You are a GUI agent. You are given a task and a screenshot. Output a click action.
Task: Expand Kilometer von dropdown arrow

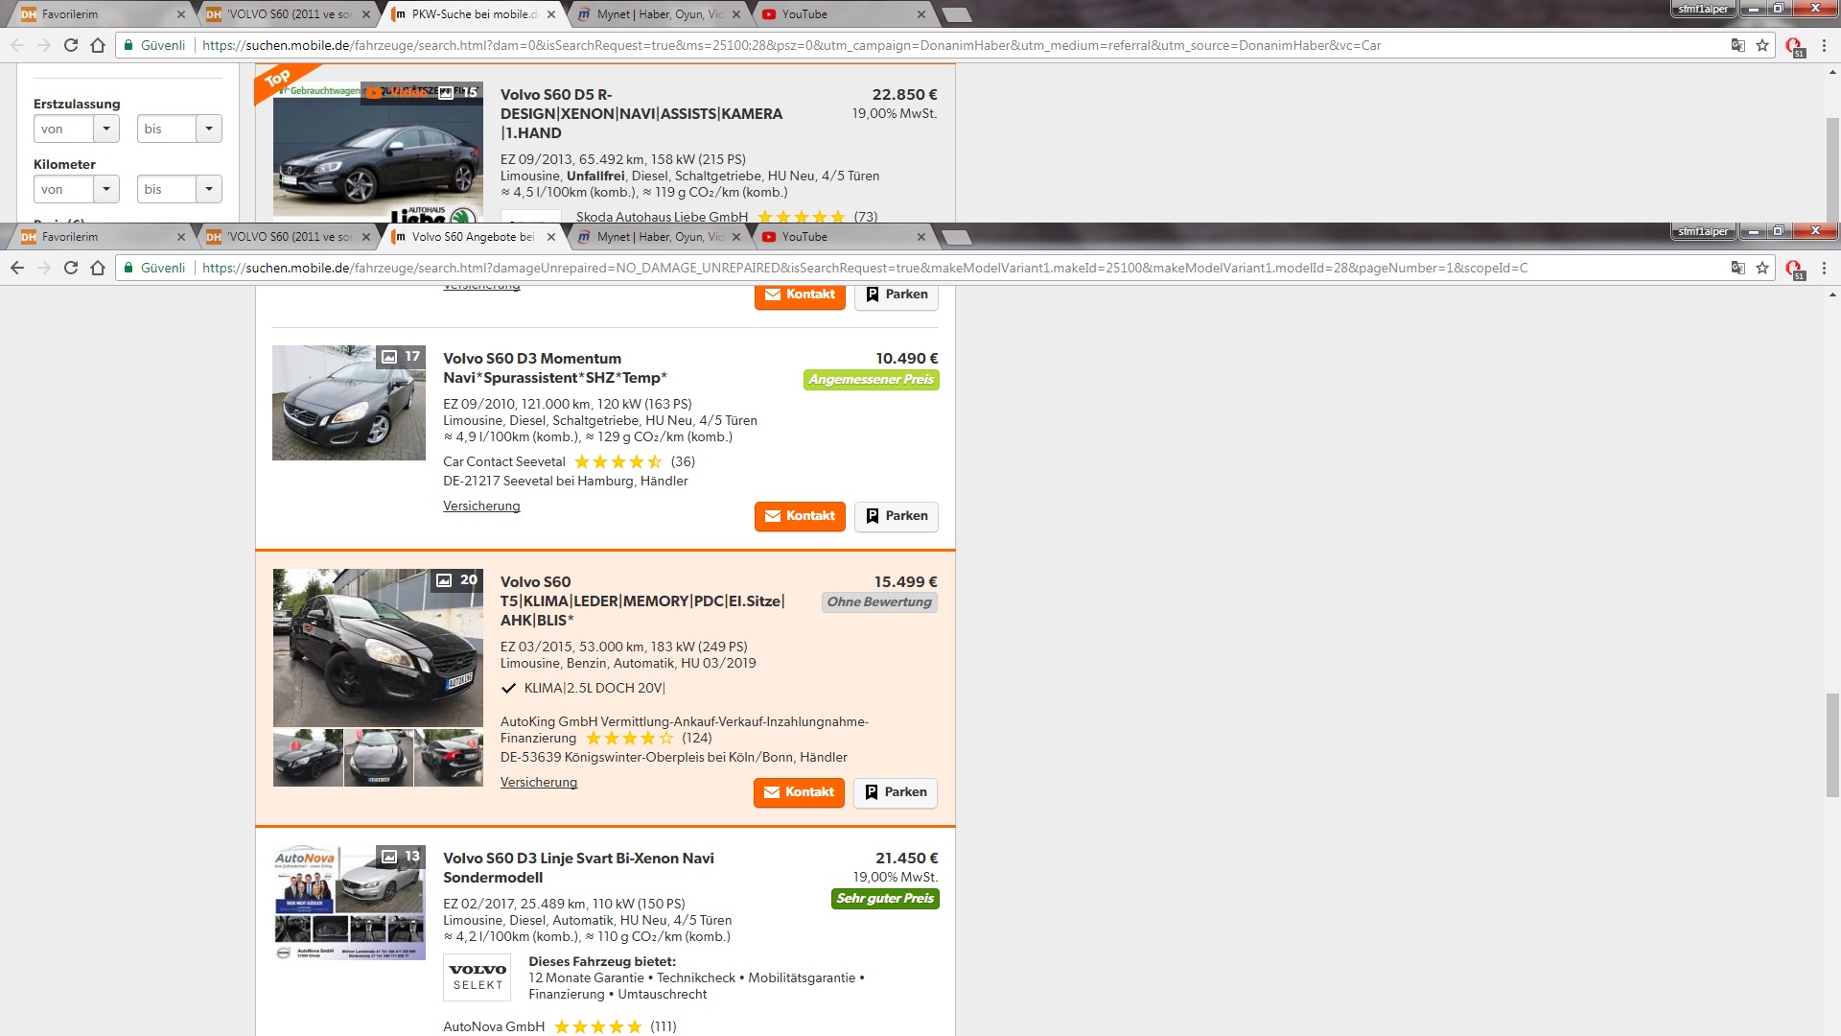pyautogui.click(x=106, y=189)
